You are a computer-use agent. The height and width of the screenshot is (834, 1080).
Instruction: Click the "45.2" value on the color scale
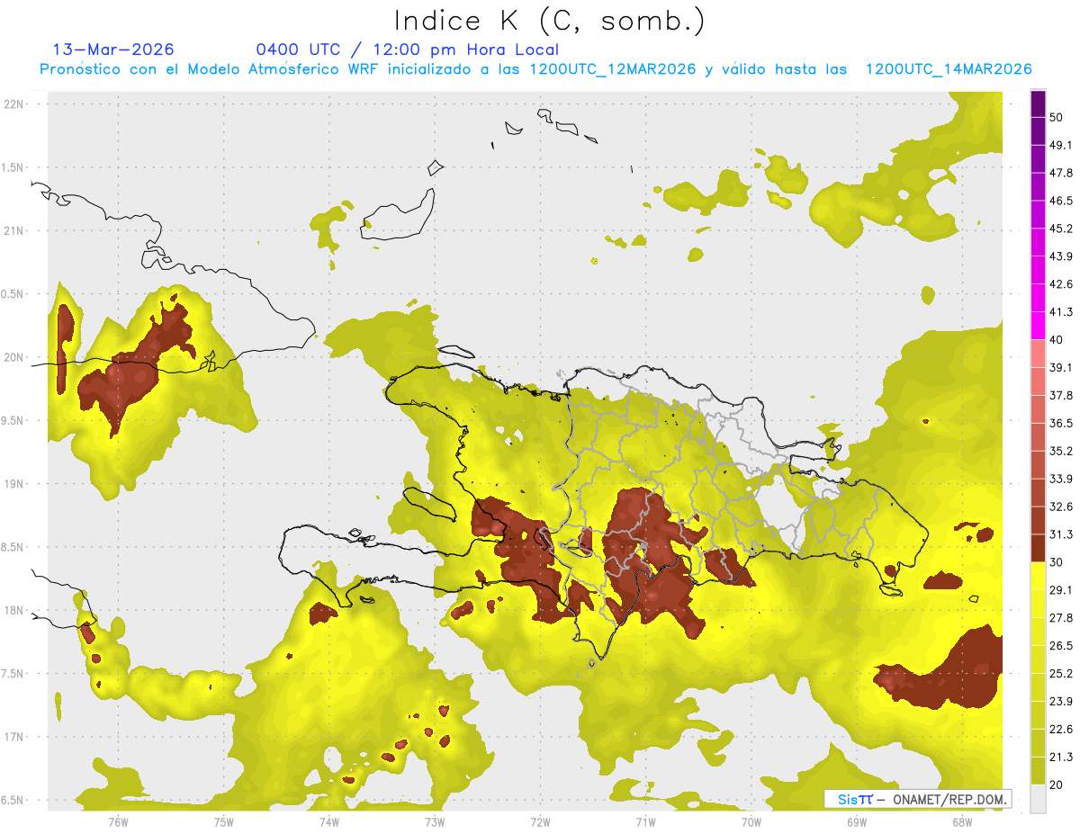(x=1061, y=229)
